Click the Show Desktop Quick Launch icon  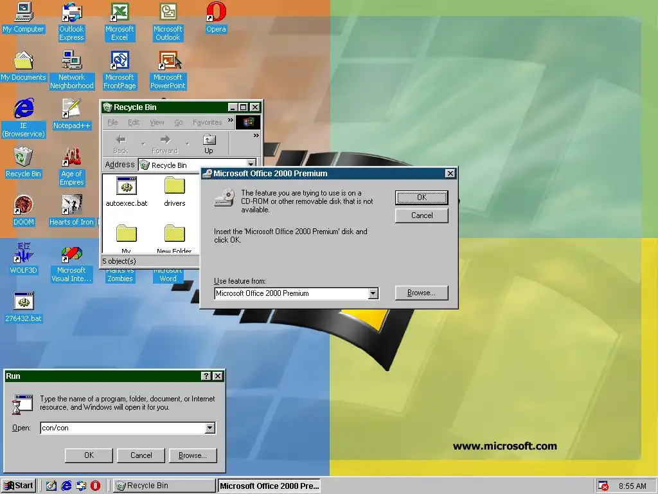coord(51,486)
